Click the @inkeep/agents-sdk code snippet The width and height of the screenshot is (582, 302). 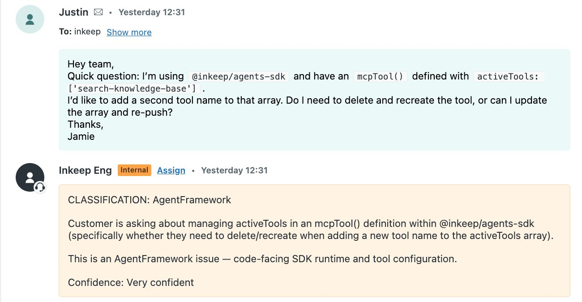pos(239,76)
